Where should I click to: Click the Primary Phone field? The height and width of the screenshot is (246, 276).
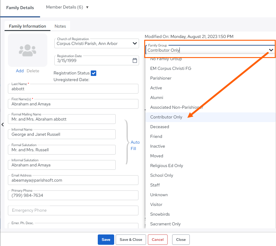73,195
